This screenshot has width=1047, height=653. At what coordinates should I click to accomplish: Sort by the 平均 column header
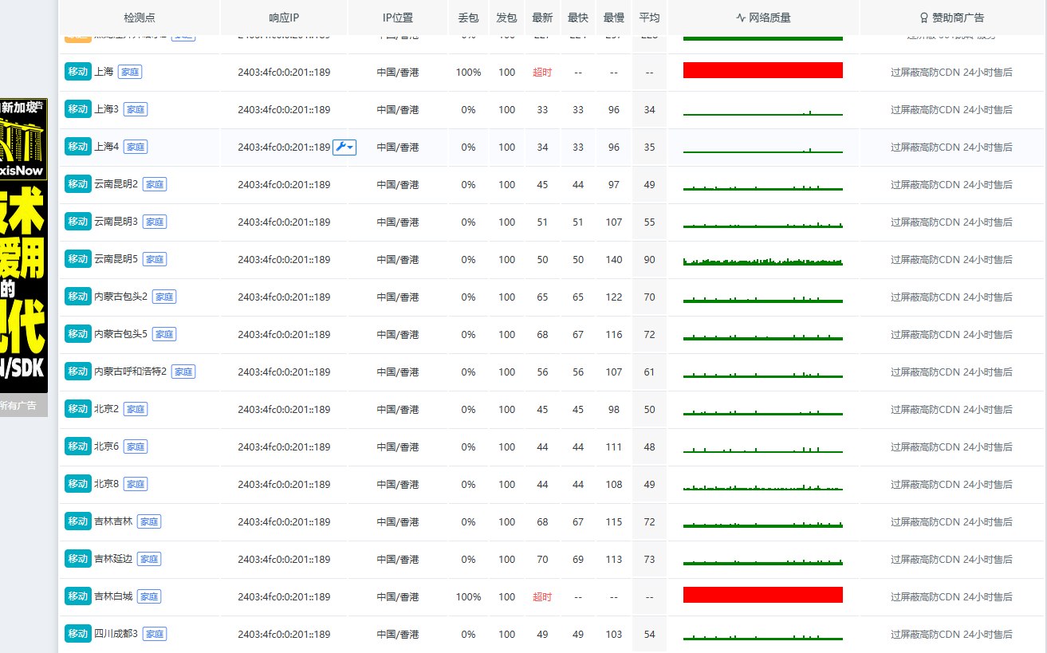(x=649, y=17)
